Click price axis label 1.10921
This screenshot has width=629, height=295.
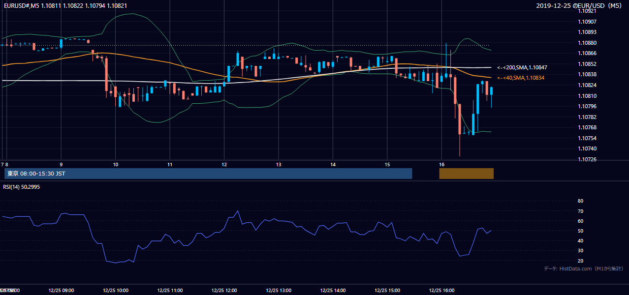tap(587, 11)
